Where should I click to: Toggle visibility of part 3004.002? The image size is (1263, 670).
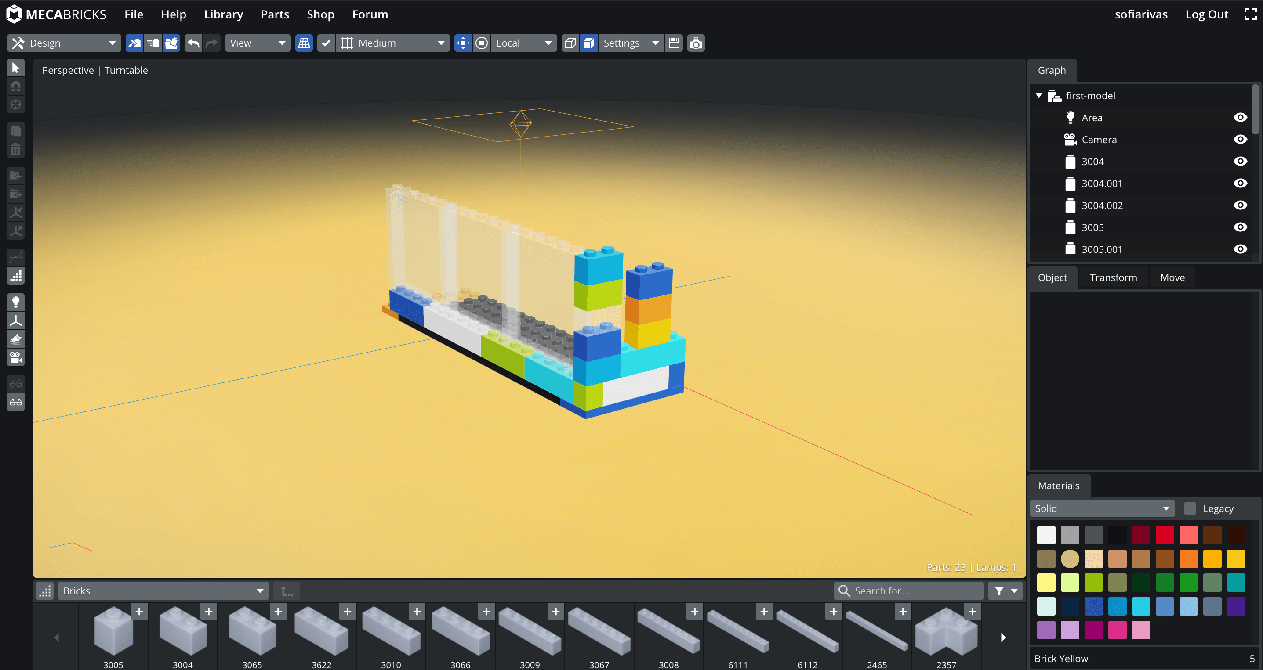1241,205
